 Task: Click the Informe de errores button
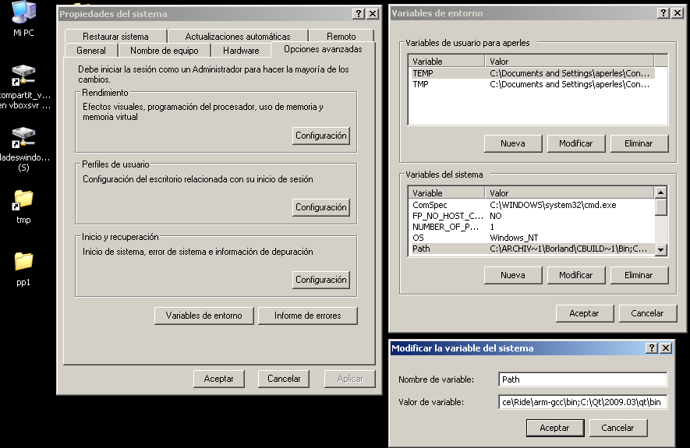pos(308,316)
